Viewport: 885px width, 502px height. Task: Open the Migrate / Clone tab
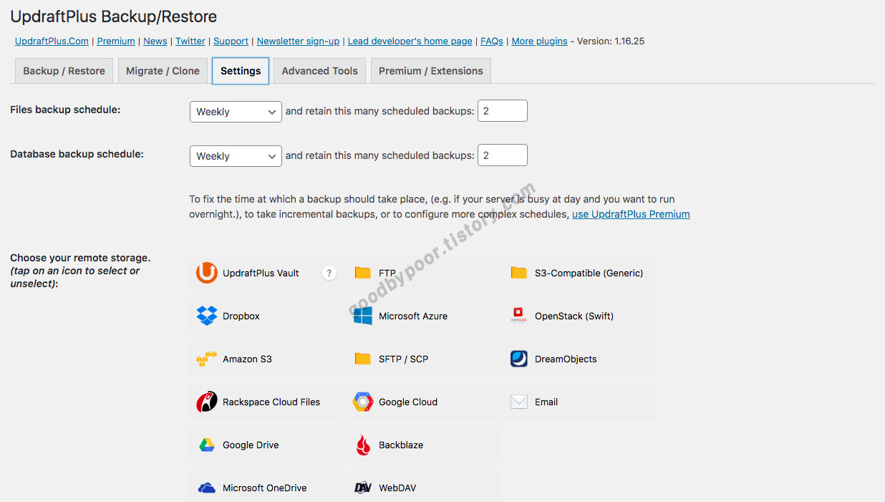pyautogui.click(x=163, y=71)
